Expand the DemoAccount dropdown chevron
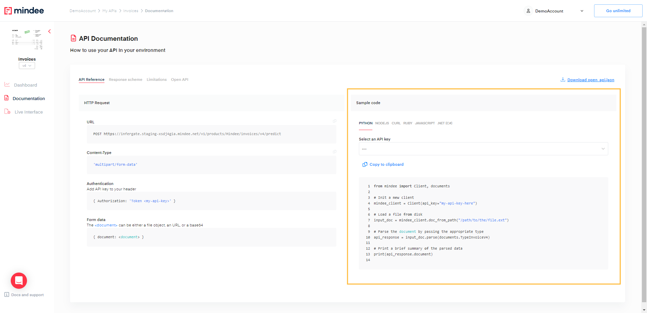This screenshot has height=313, width=647. pyautogui.click(x=582, y=11)
